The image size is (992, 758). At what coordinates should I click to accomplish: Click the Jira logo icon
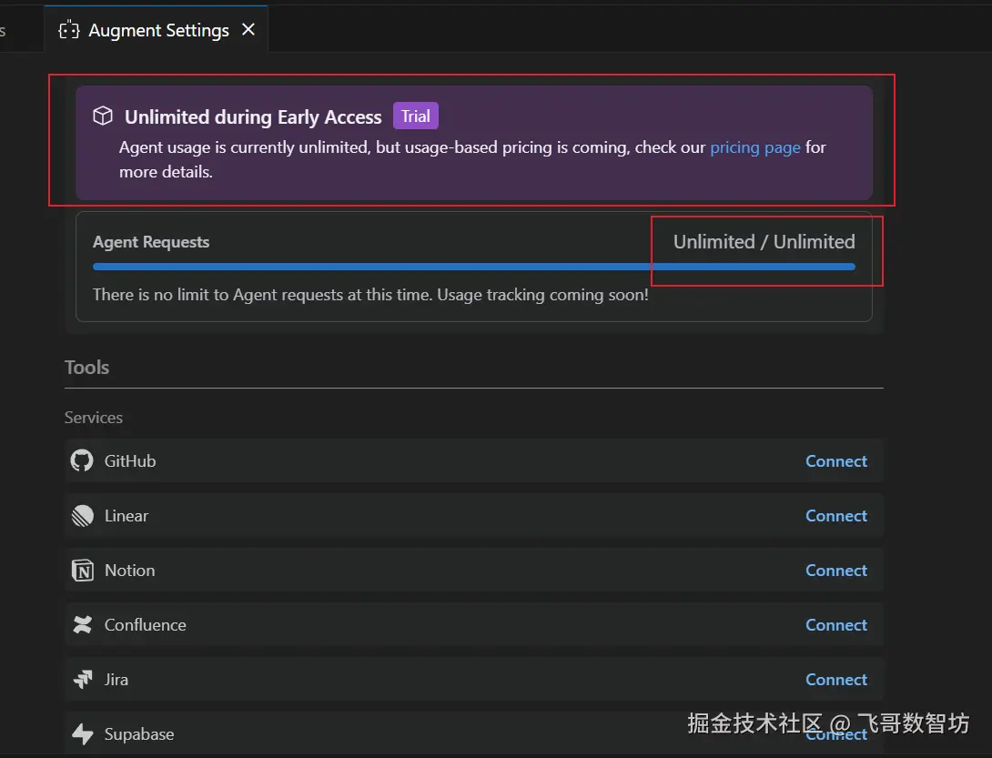83,679
